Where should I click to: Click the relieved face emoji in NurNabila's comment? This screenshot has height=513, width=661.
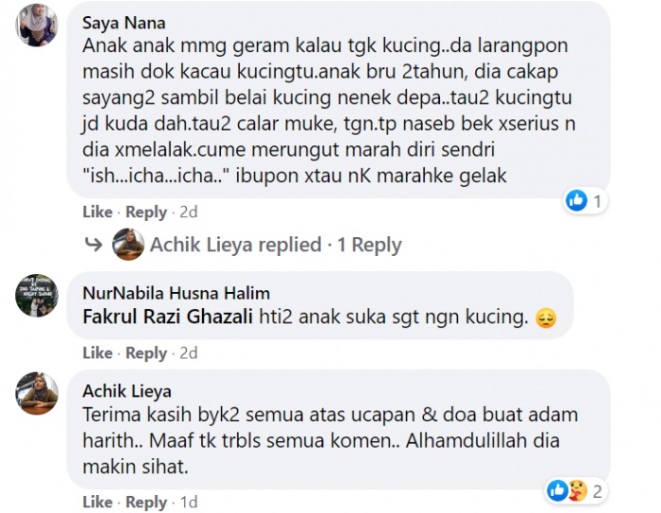coord(546,317)
